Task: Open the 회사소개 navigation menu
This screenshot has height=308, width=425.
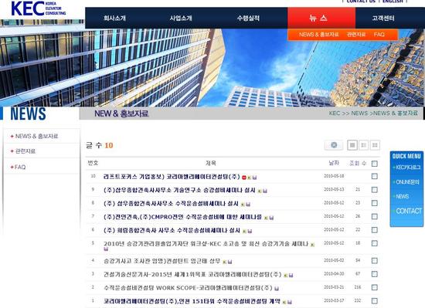Action: 114,18
